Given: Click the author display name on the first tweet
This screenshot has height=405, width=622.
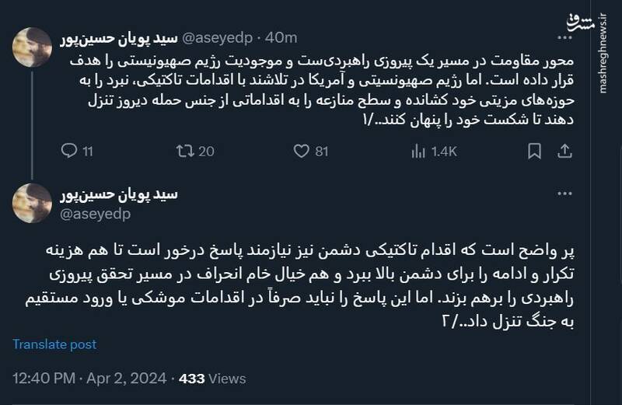Looking at the screenshot, I should pyautogui.click(x=120, y=37).
